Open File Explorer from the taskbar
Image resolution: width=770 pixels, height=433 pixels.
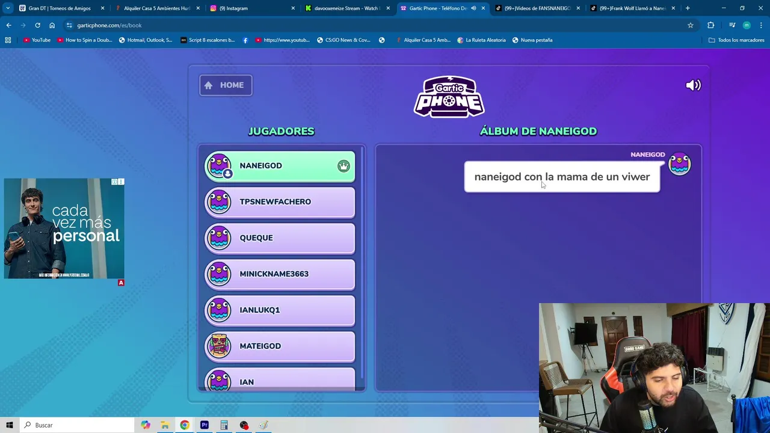(x=165, y=425)
